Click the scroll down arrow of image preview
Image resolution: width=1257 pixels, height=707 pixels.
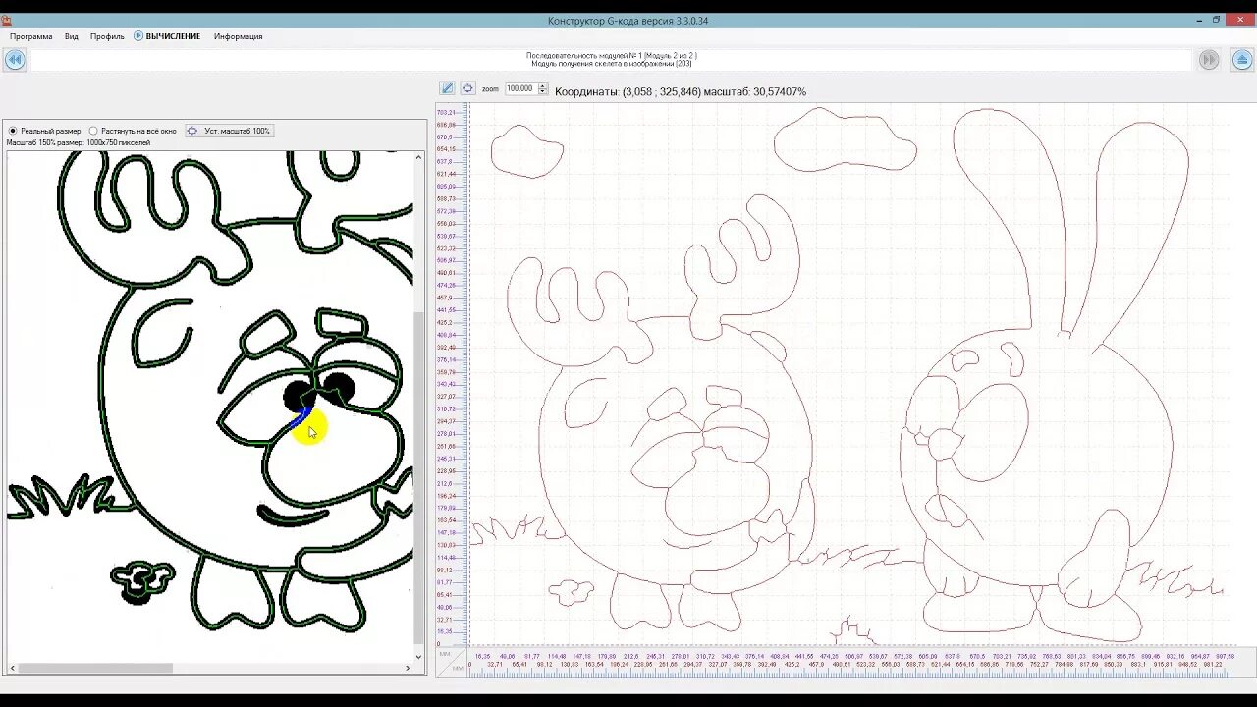click(x=419, y=657)
